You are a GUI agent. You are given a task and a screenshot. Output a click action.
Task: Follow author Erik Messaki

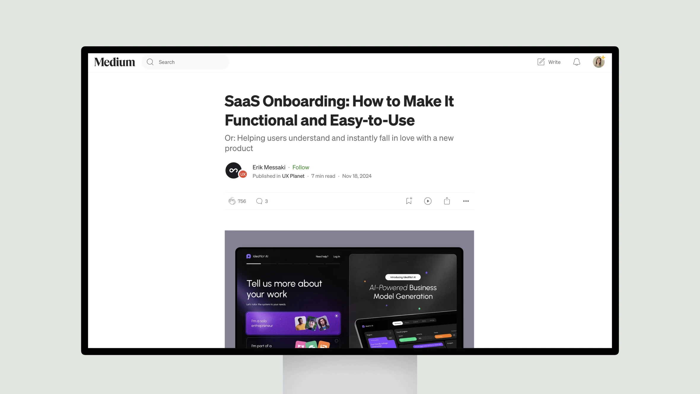[x=300, y=167]
